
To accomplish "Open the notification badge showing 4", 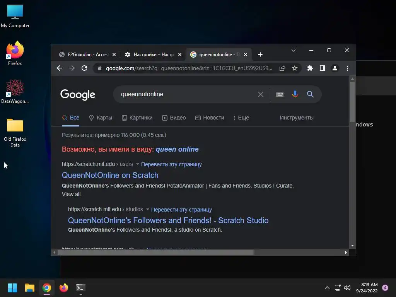I will [385, 288].
